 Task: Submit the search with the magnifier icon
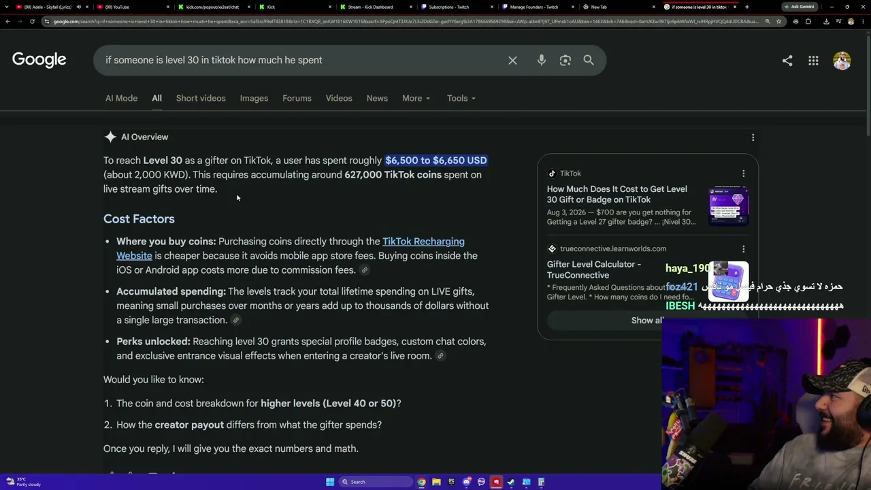589,60
